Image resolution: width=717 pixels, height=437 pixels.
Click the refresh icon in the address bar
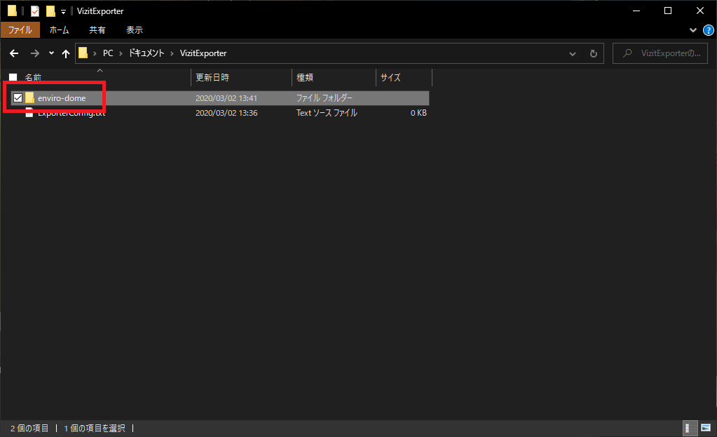point(593,53)
